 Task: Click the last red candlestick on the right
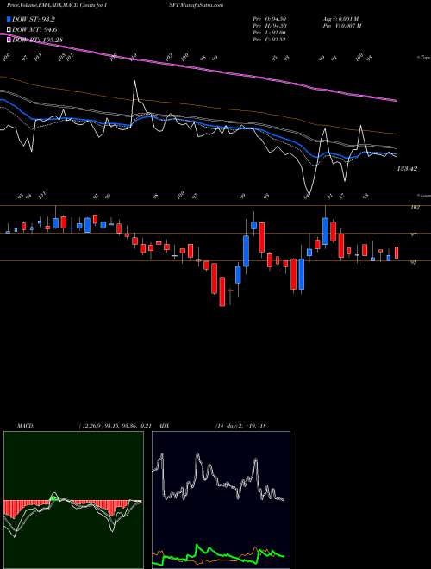397,253
